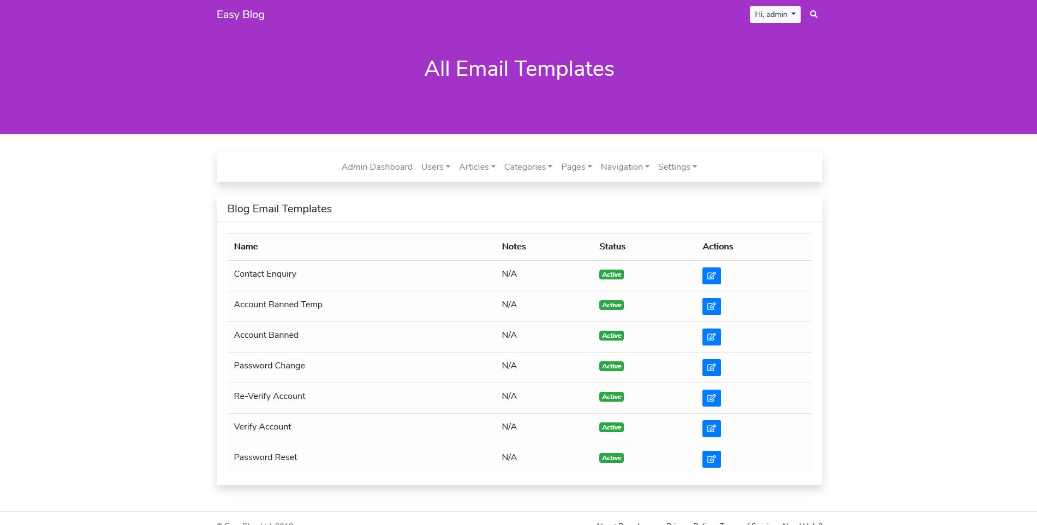This screenshot has height=525, width=1037.
Task: Edit the Account Banned Temp template
Action: [711, 306]
